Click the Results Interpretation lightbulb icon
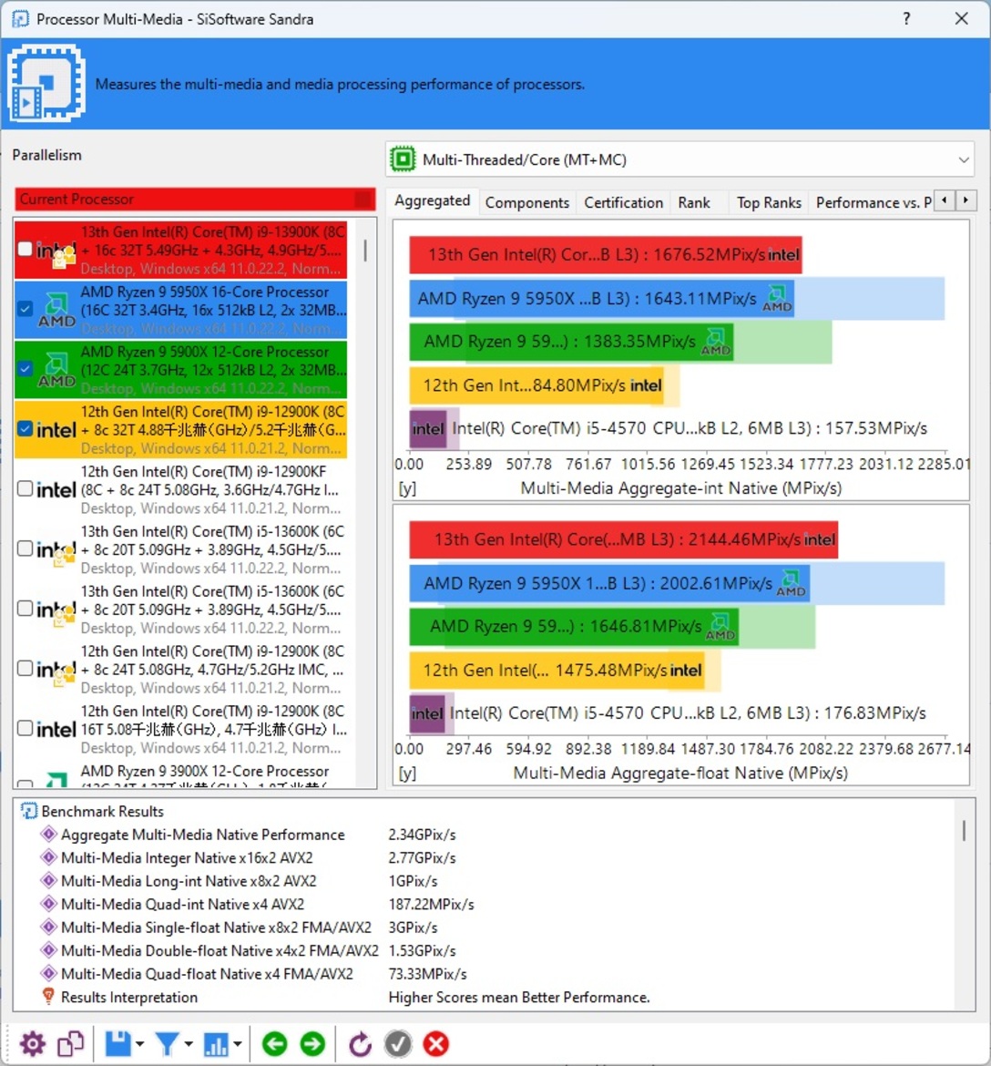 [48, 997]
